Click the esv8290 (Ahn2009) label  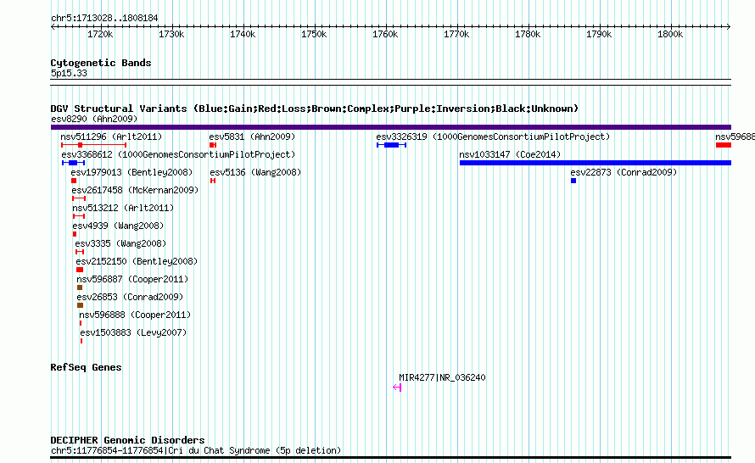click(x=94, y=119)
